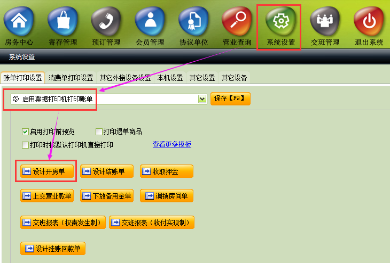Viewport: 390px width, 263px height.
Task: Click the 设计挂账回款单 button
Action: pyautogui.click(x=53, y=249)
